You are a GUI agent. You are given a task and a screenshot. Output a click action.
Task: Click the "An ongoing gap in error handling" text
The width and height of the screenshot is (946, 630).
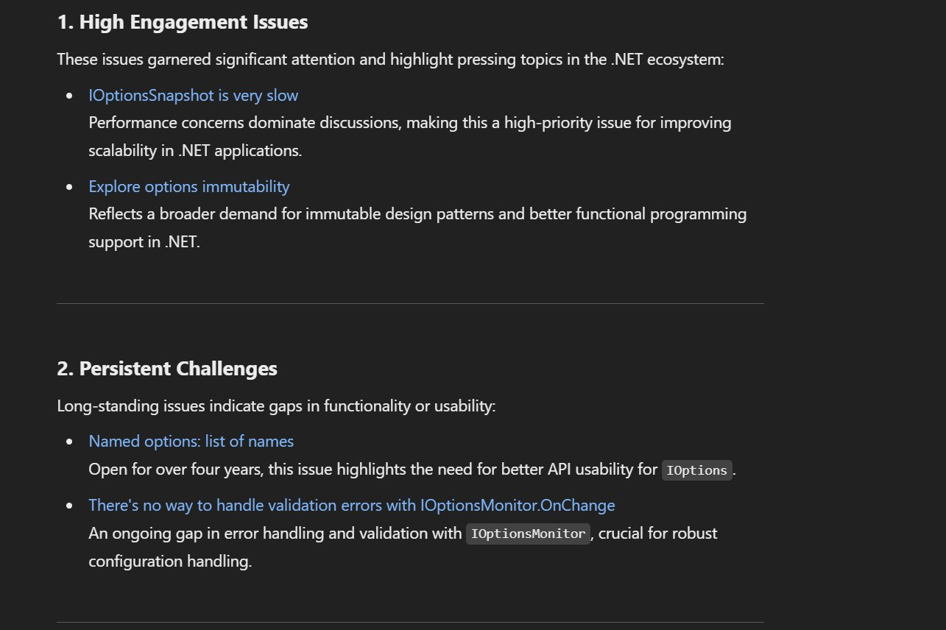(x=275, y=534)
